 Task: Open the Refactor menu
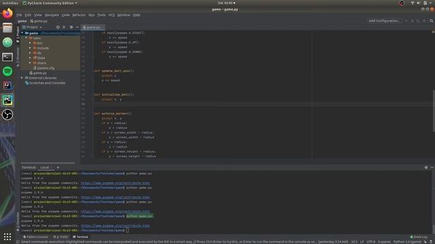(x=79, y=15)
